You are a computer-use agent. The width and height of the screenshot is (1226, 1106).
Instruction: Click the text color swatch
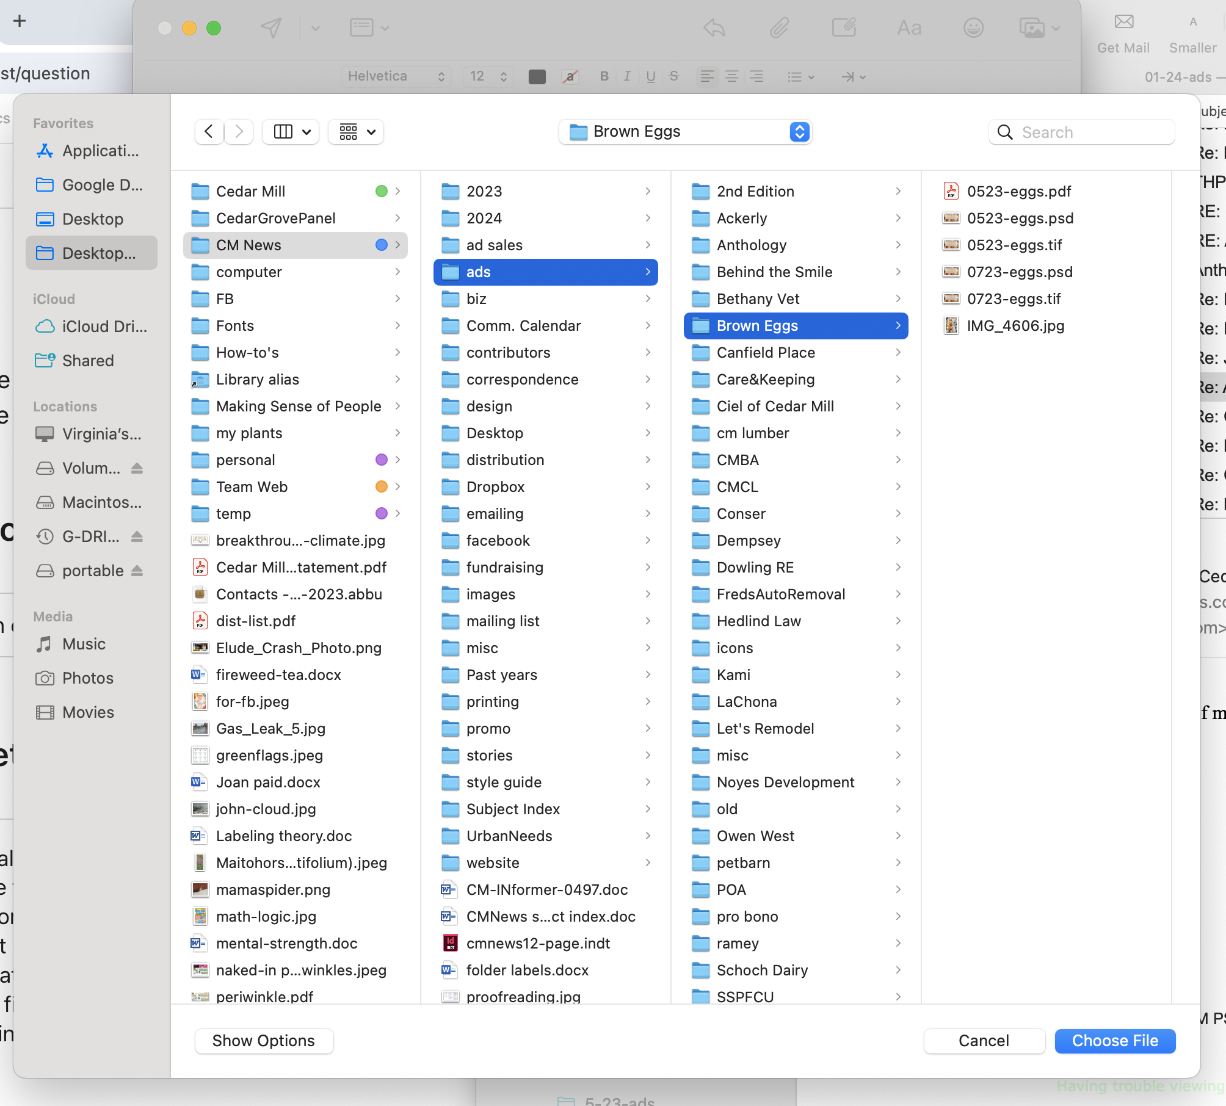pos(537,76)
